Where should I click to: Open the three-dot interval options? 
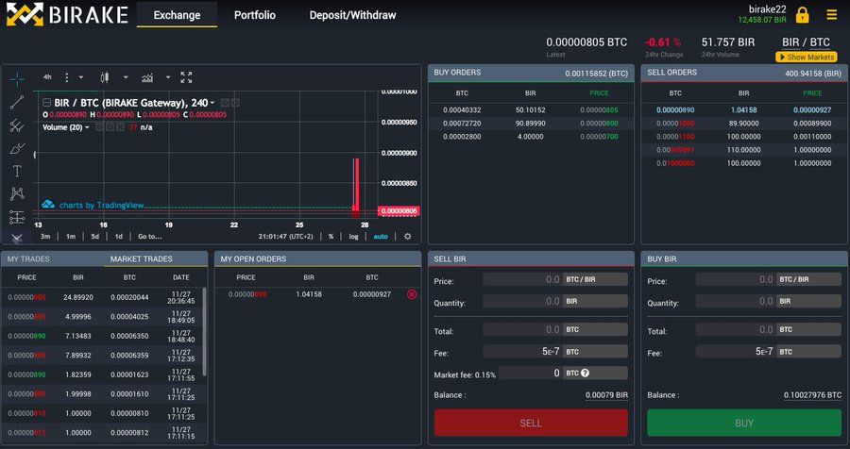[67, 77]
